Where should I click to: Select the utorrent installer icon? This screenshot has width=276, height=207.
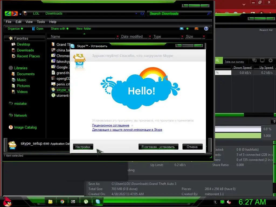tap(53, 95)
